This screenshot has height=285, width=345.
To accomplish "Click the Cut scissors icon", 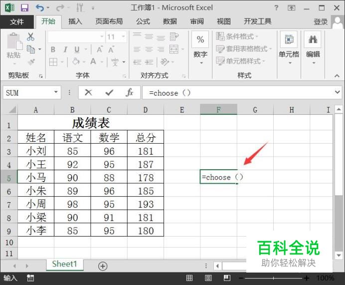I will (x=30, y=36).
